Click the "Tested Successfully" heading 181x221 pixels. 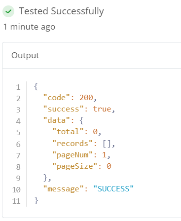tap(62, 11)
